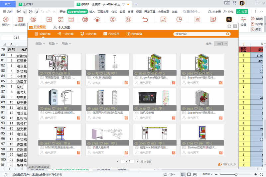
Task: Click the search magnifier icon in template panel
Action: (x=228, y=34)
